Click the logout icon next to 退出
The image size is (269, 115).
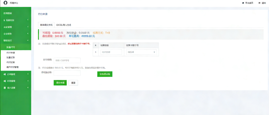[259, 3]
